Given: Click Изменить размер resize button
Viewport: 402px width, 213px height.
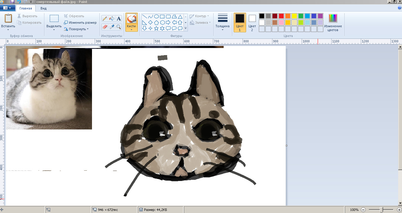Looking at the screenshot, I should coord(80,23).
